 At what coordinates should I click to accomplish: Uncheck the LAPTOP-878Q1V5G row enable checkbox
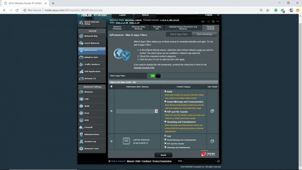111,141
